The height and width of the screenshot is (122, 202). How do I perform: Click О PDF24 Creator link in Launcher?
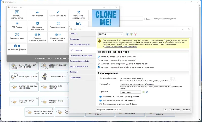pyautogui.click(x=45, y=58)
